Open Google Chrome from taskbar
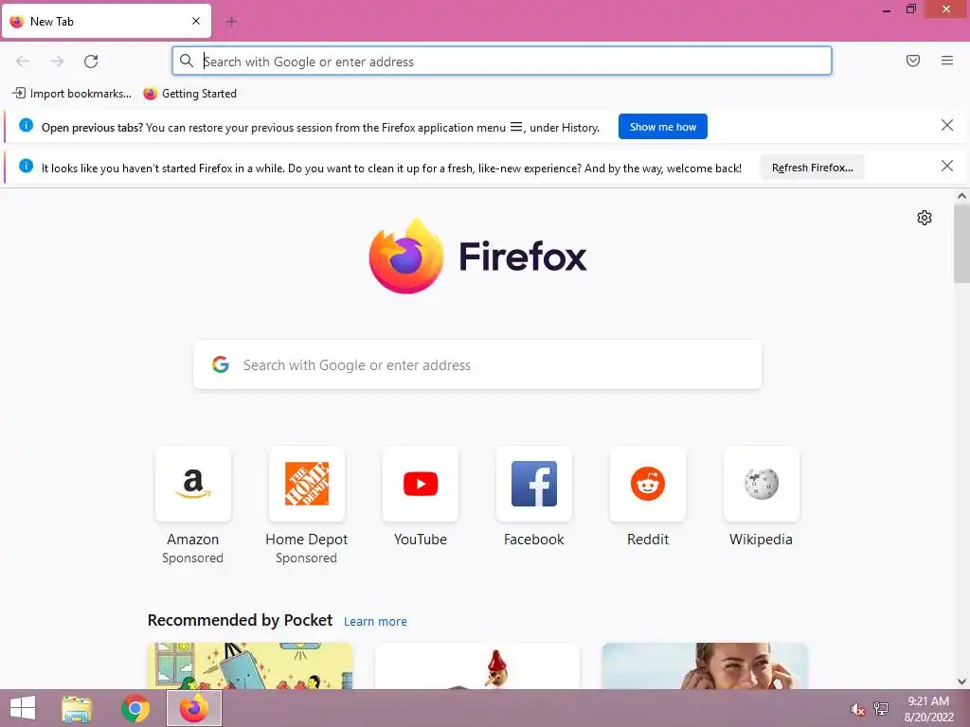 [135, 708]
